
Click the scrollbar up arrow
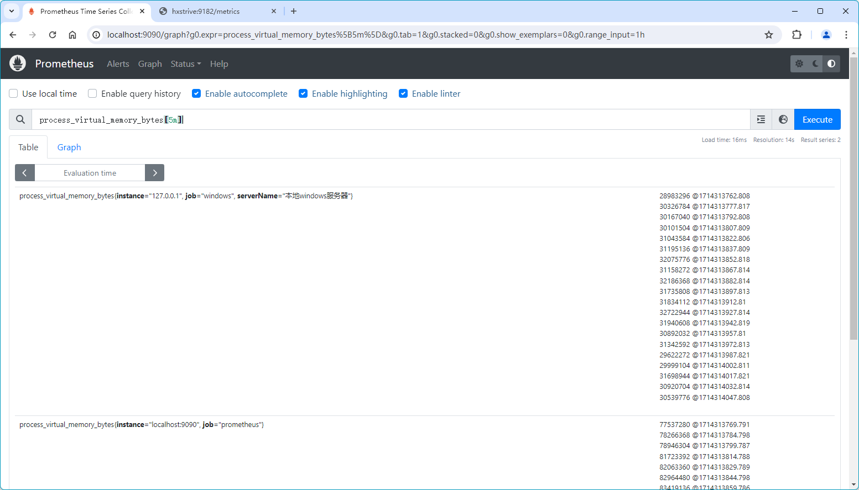click(854, 52)
